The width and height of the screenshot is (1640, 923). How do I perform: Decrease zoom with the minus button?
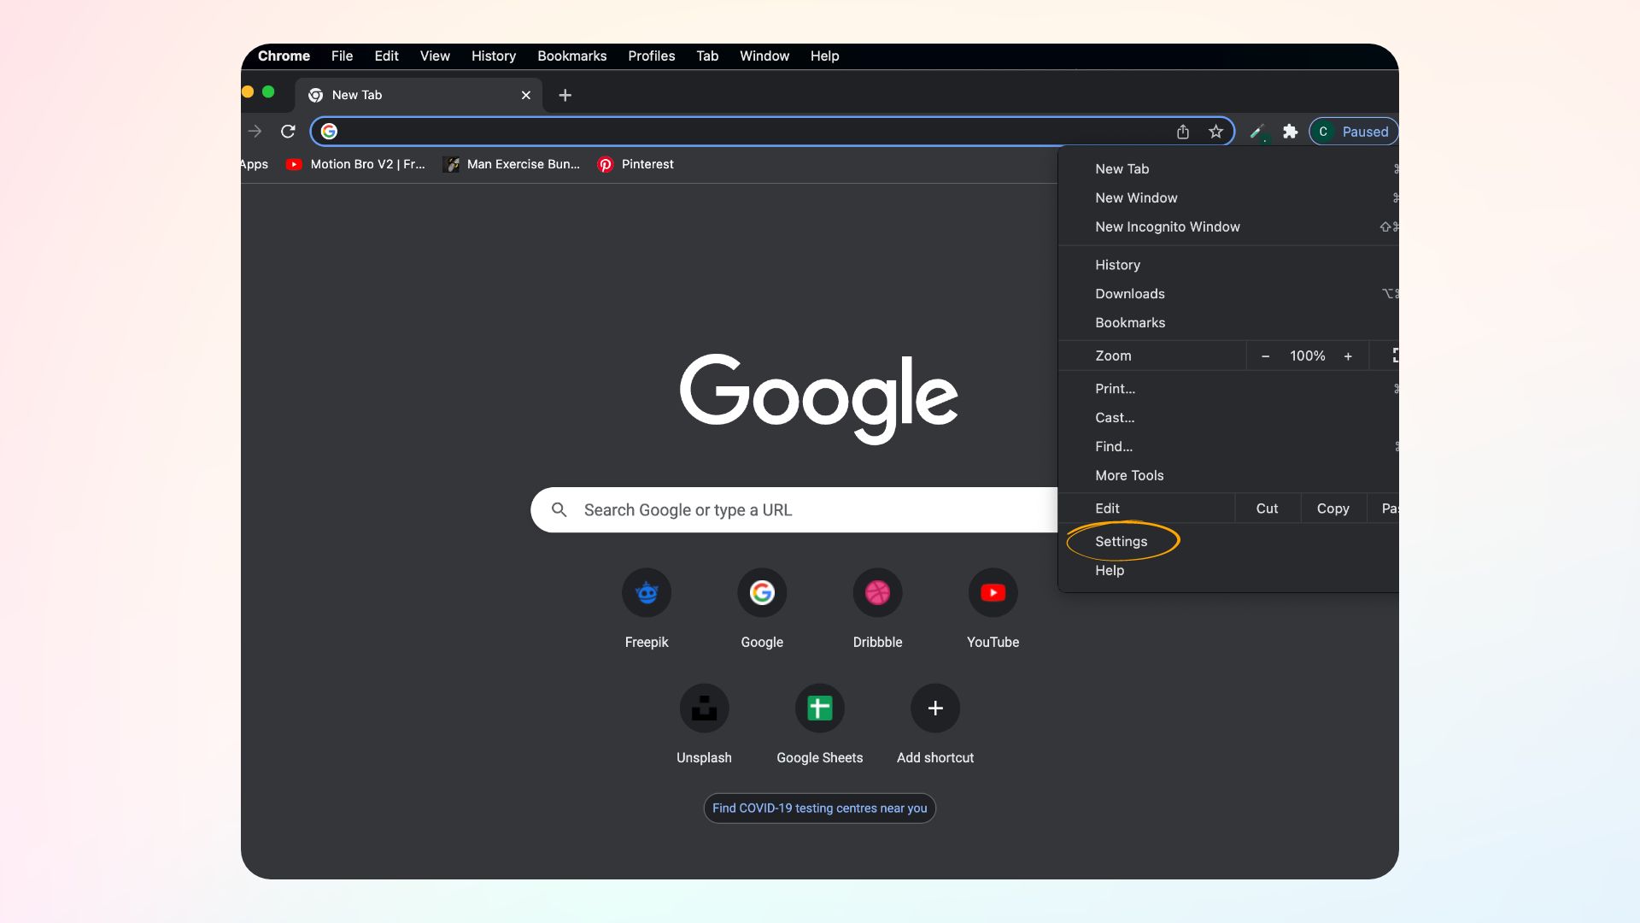1265,356
